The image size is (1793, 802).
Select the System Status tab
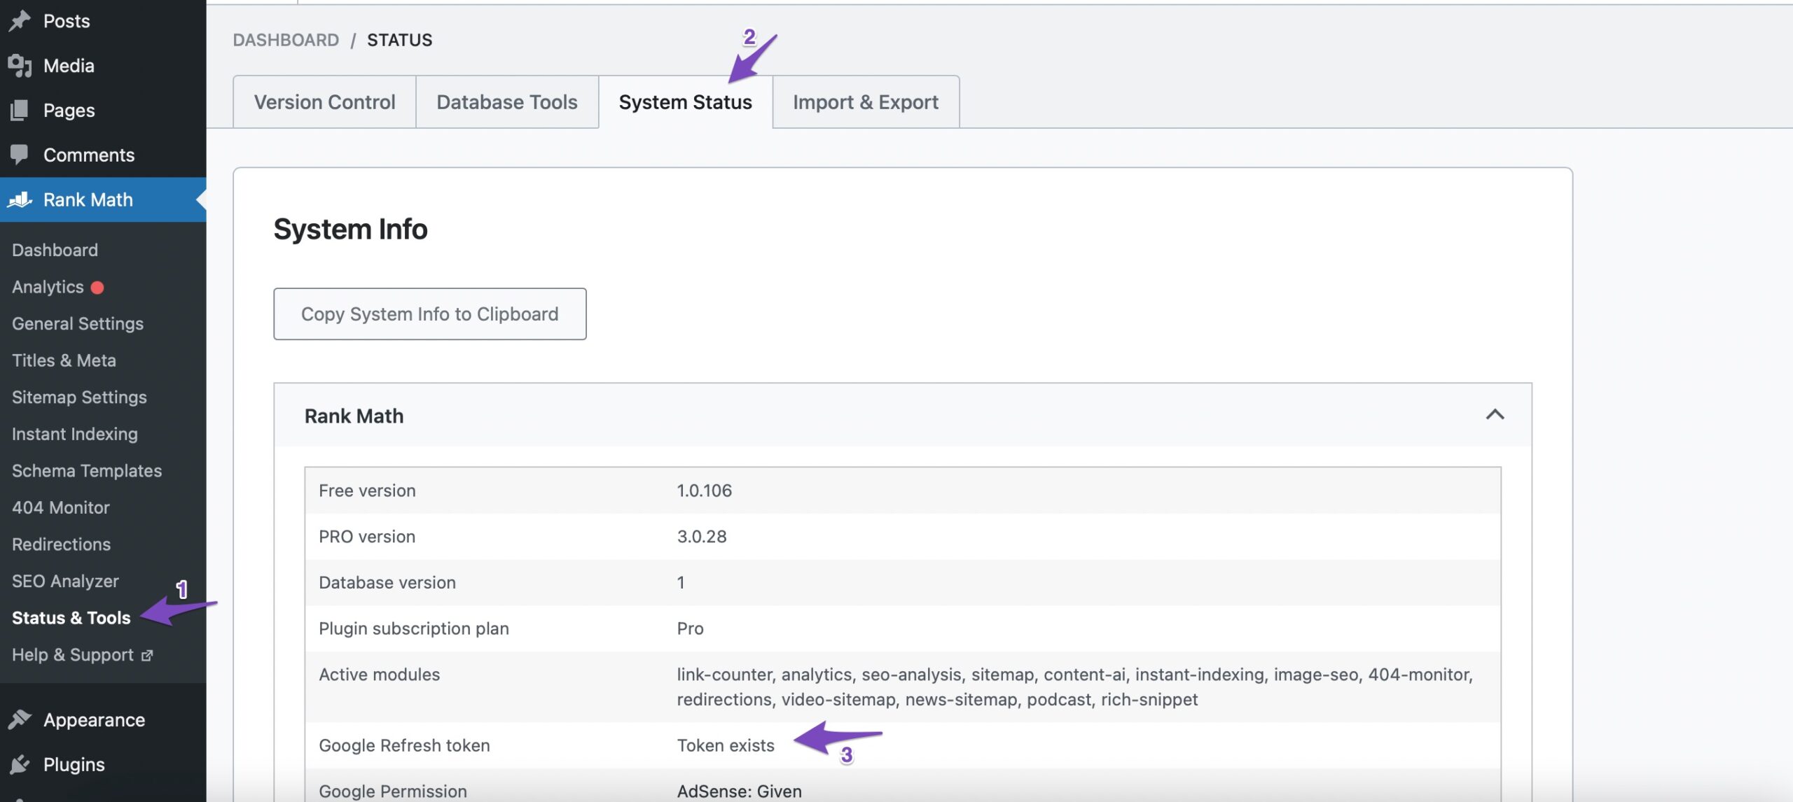685,102
